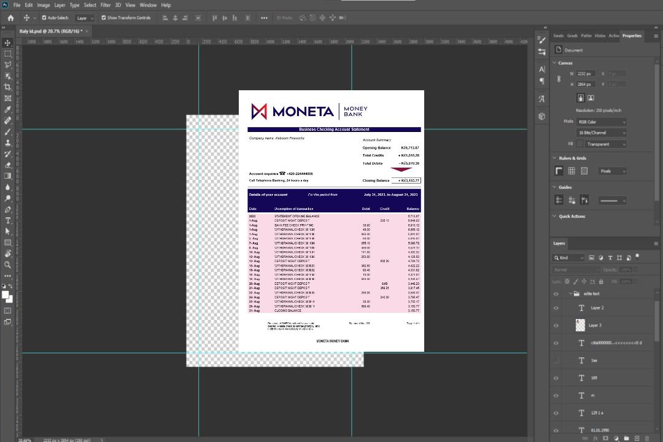Select the Rectangle shape tool

(x=7, y=242)
